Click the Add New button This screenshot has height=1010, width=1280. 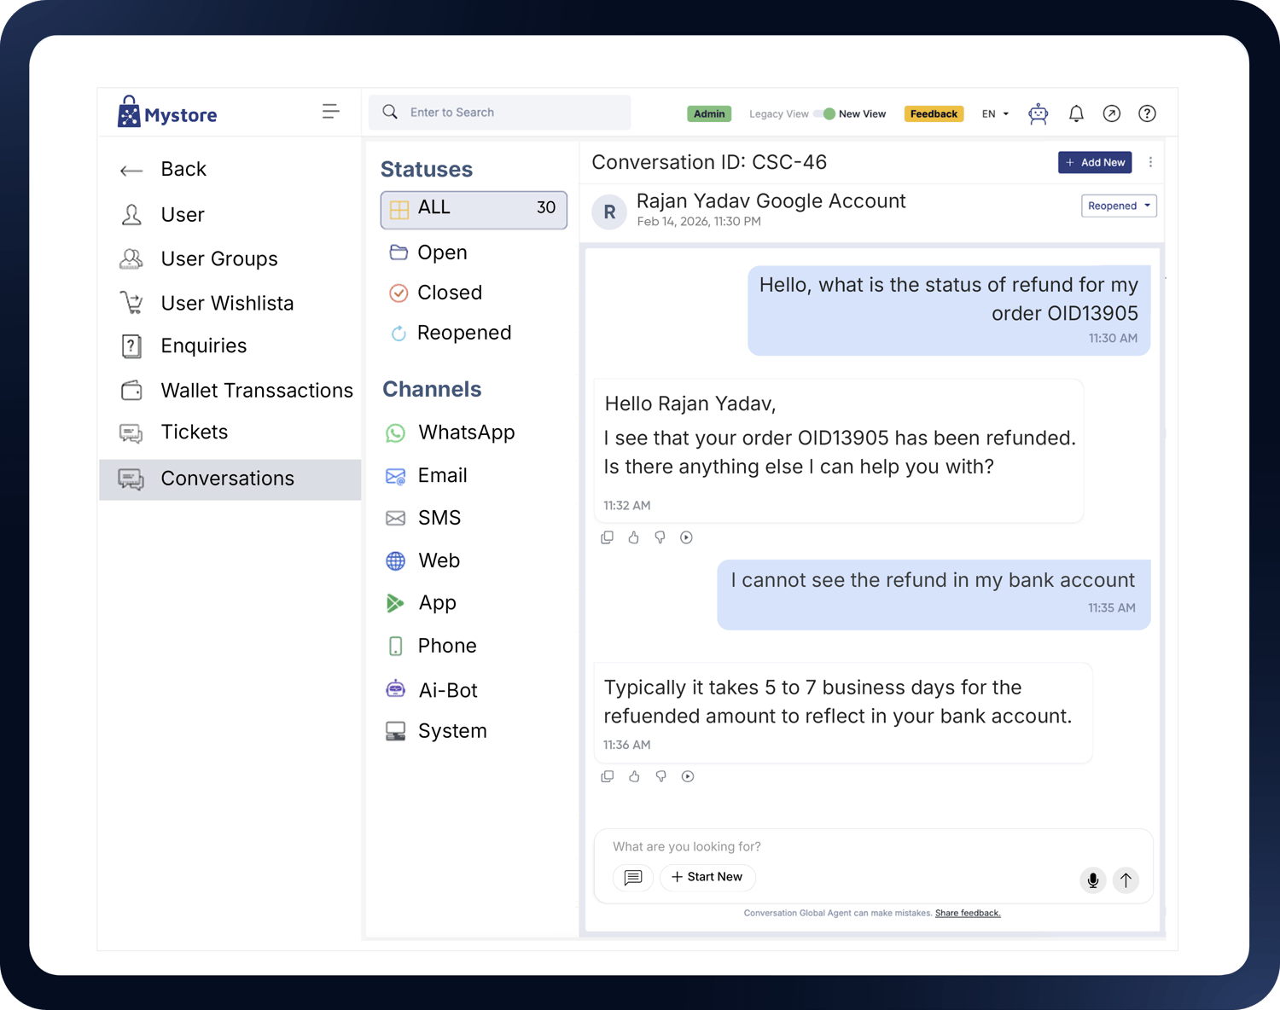tap(1095, 162)
